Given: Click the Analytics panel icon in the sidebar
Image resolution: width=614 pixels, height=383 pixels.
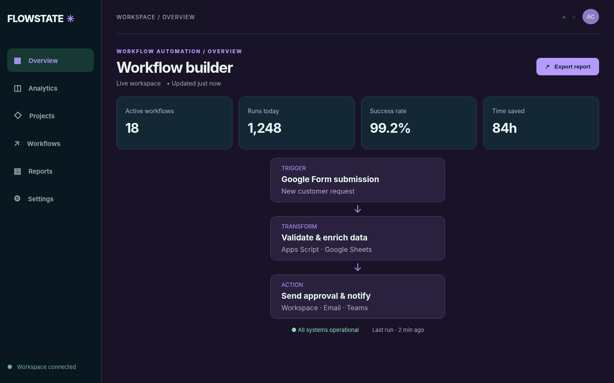Looking at the screenshot, I should tap(17, 89).
